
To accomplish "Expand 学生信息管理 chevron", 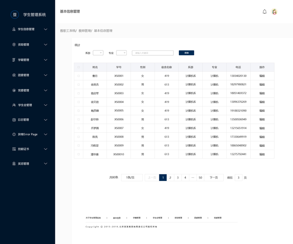I will coord(46,29).
